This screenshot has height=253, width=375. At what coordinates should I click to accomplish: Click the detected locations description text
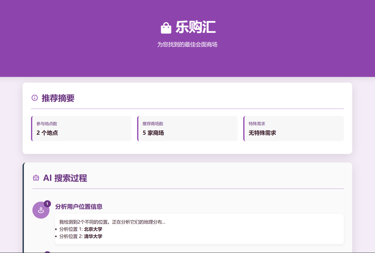click(x=112, y=222)
